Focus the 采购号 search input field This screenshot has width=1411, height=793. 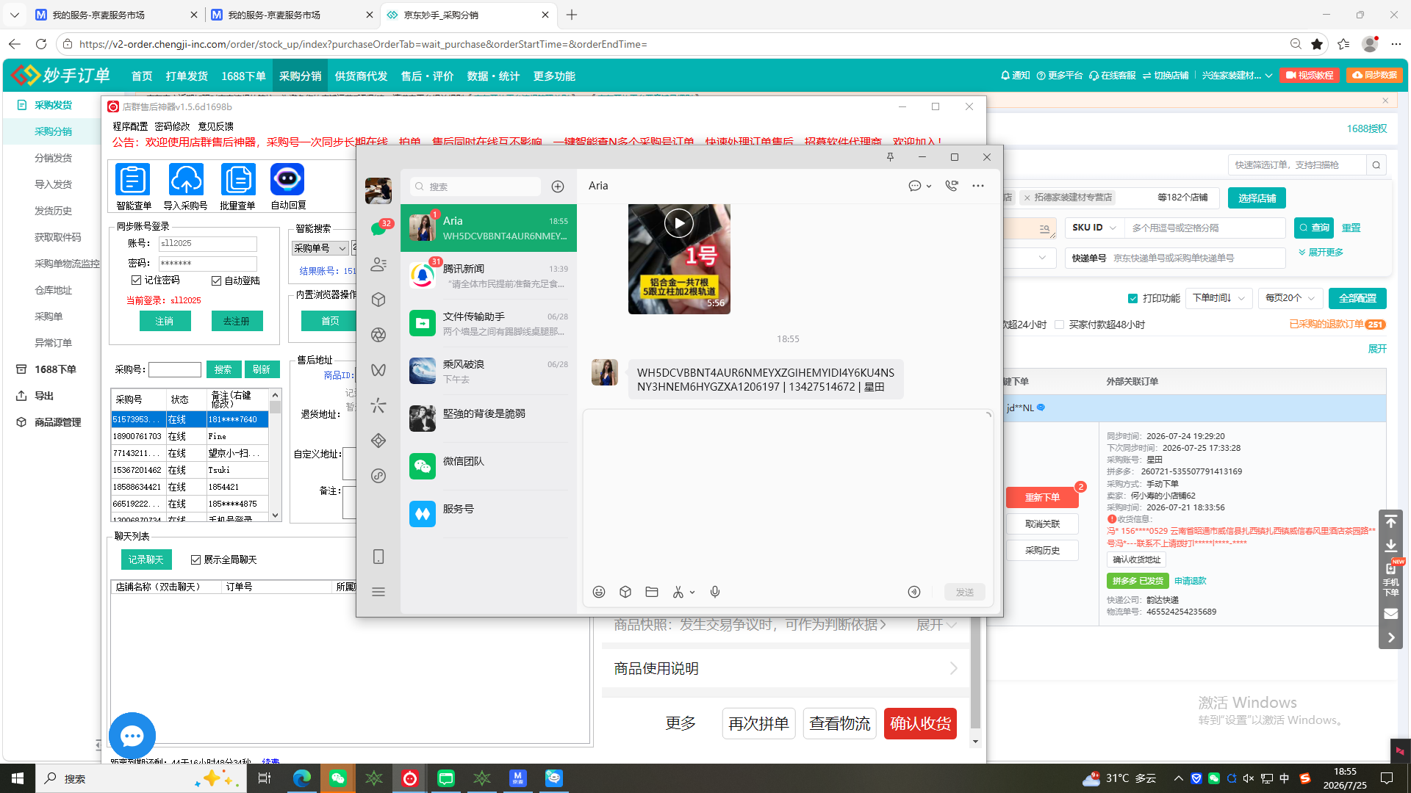[x=175, y=369]
